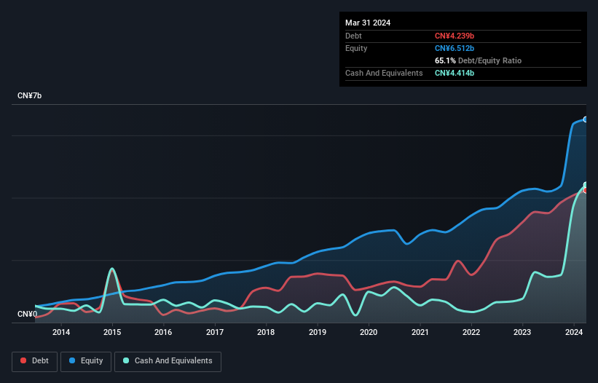Hide the Cash And Equivalents legend series

coord(168,360)
